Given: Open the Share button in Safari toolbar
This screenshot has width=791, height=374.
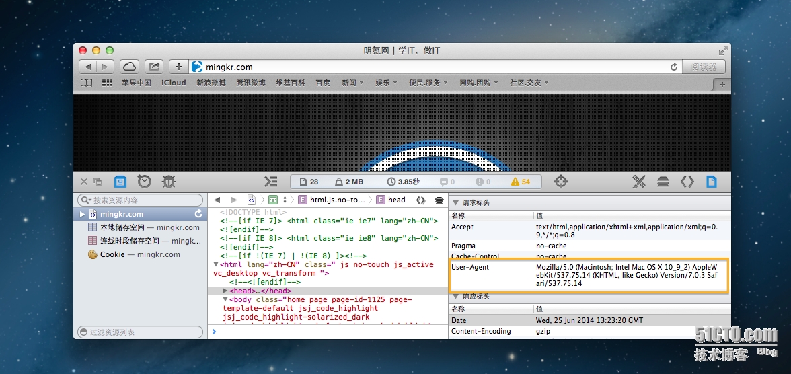Looking at the screenshot, I should click(x=155, y=67).
